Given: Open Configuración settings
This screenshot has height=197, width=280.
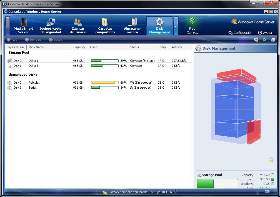Looking at the screenshot, I should point(240,33).
